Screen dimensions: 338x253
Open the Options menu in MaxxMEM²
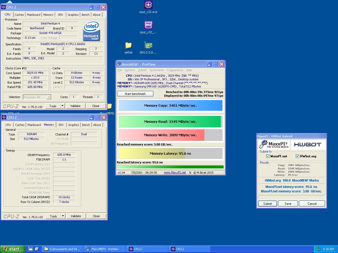point(130,70)
